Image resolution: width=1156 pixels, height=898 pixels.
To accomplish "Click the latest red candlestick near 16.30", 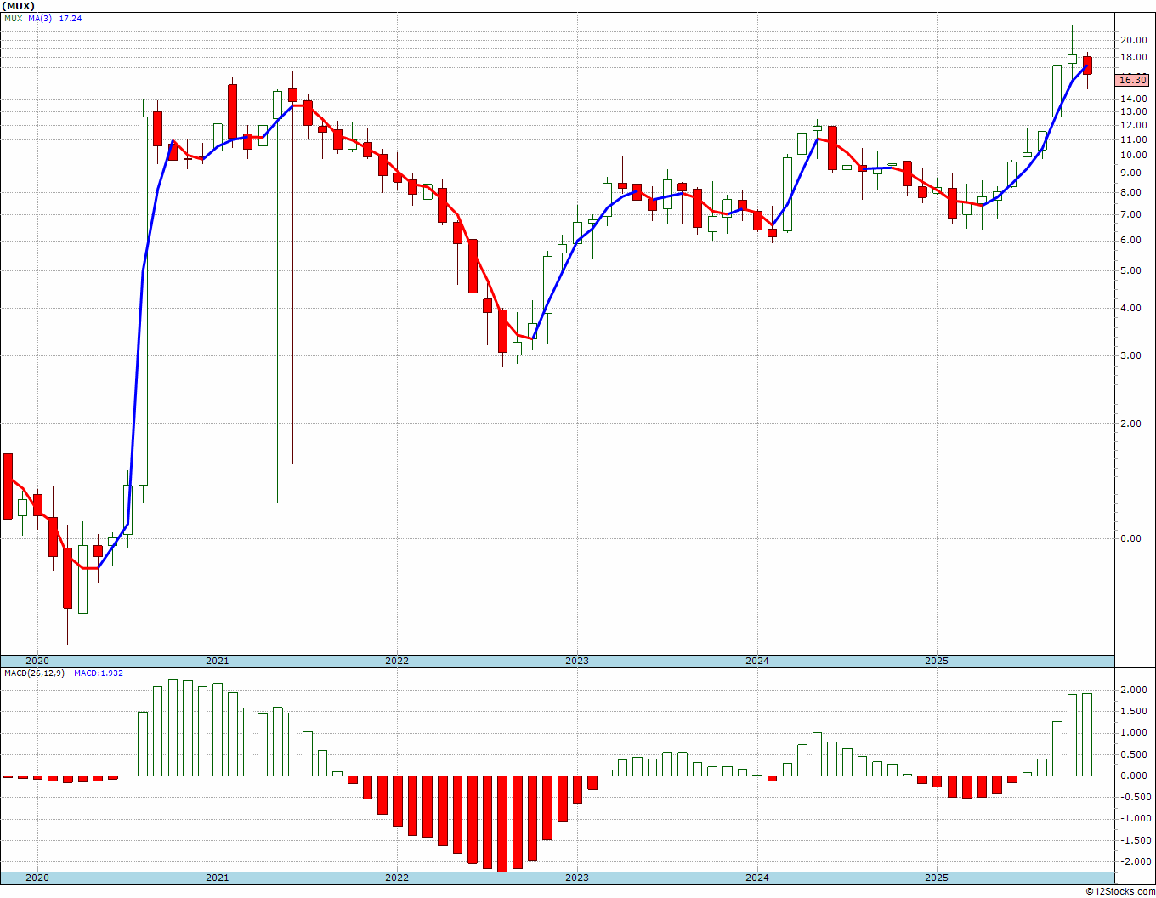I will [1087, 65].
